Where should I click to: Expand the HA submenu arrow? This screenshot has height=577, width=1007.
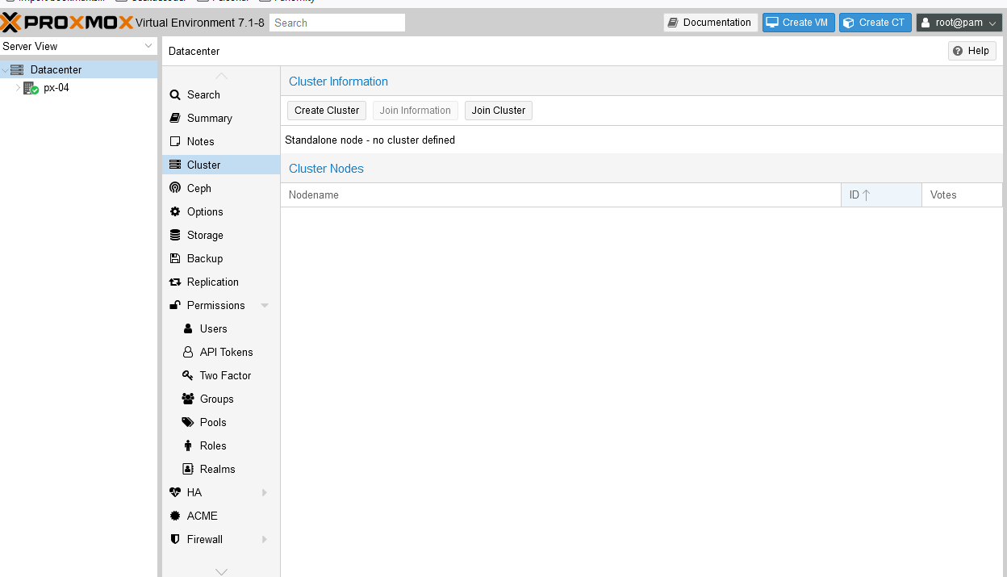coord(265,492)
